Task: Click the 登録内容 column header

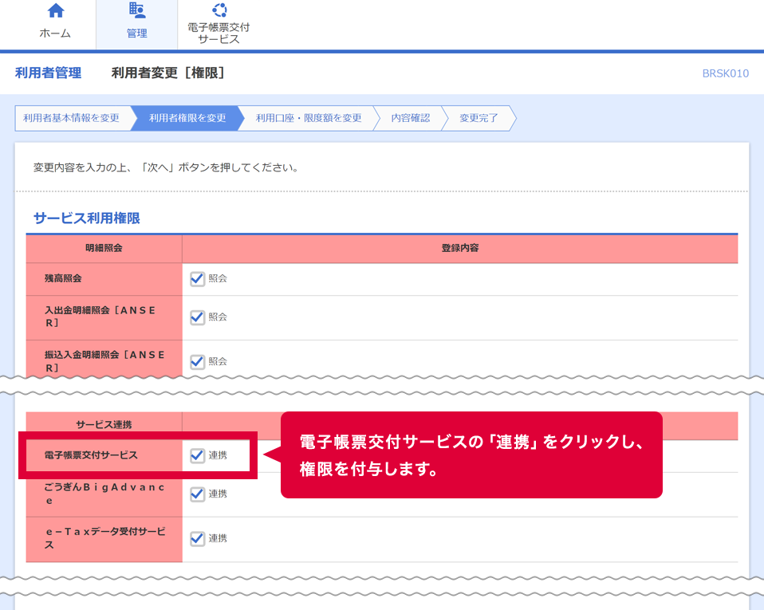Action: [x=460, y=248]
